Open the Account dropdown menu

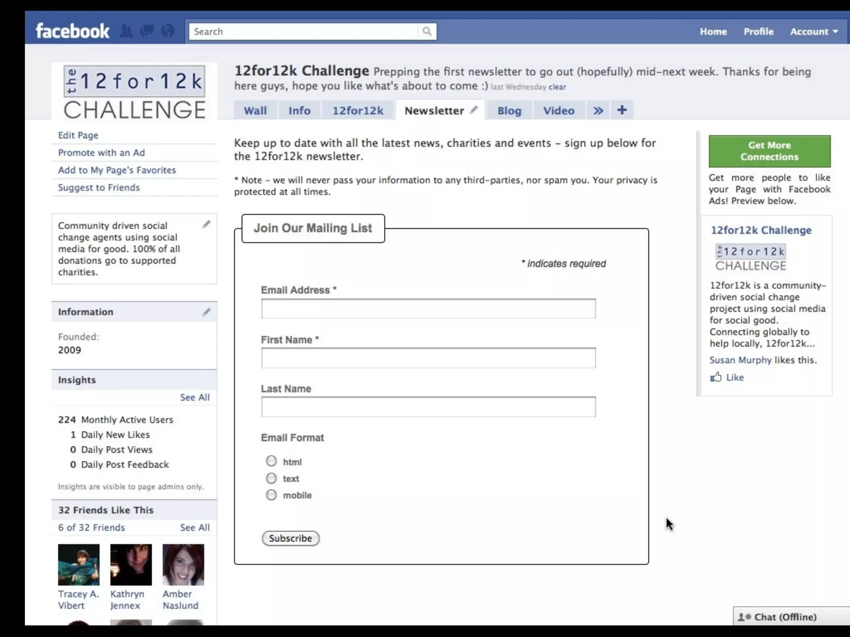[813, 32]
